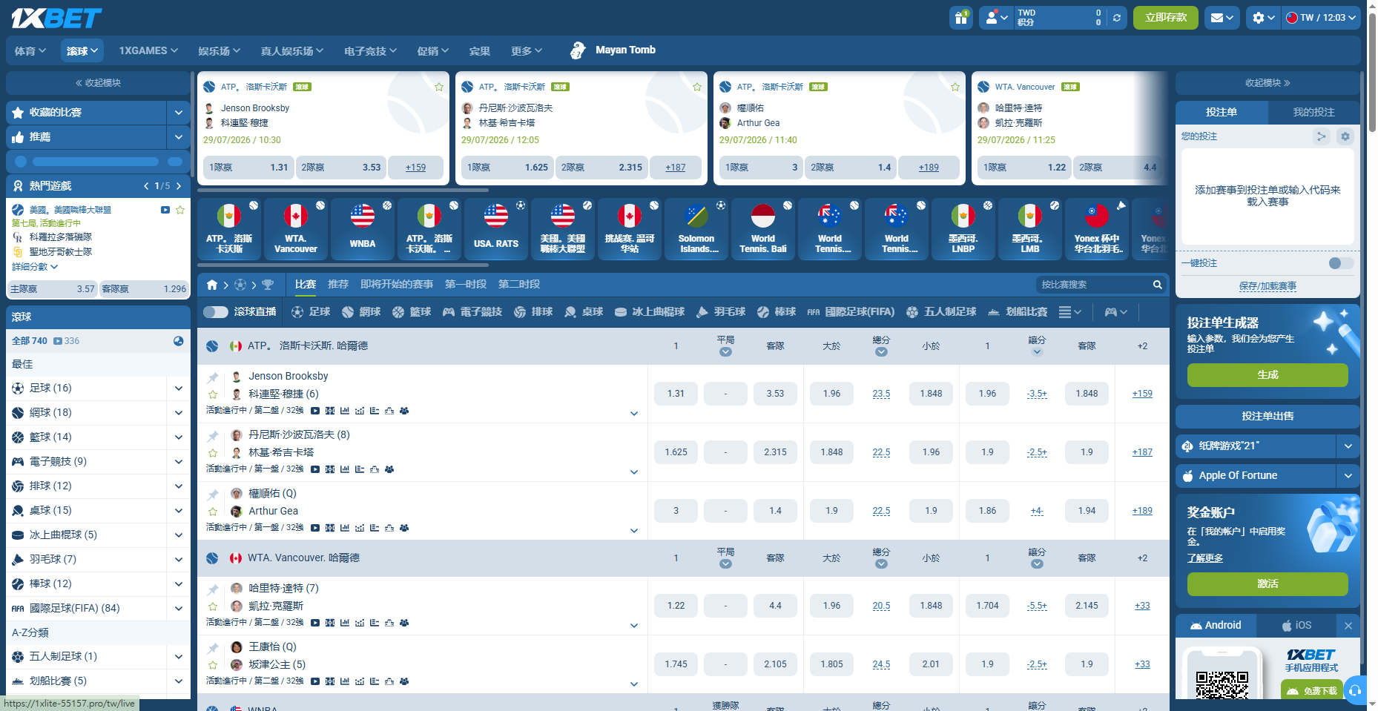Close the mobile app download panel

click(1348, 626)
